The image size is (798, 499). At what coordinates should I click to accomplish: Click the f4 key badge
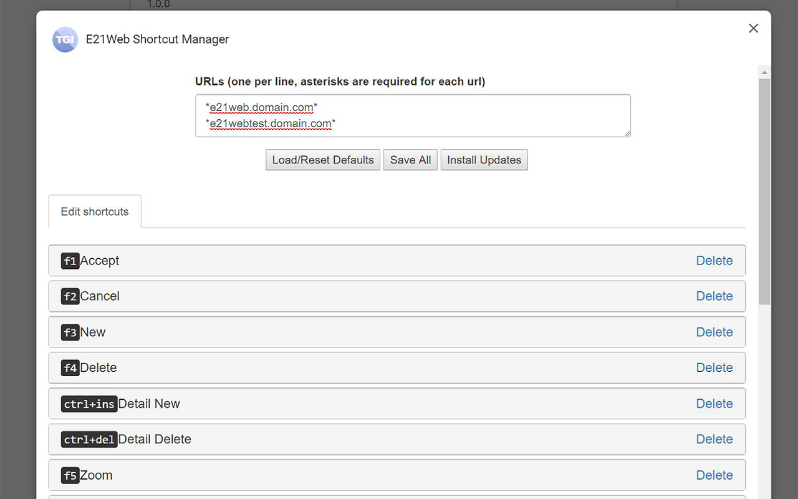click(x=70, y=368)
